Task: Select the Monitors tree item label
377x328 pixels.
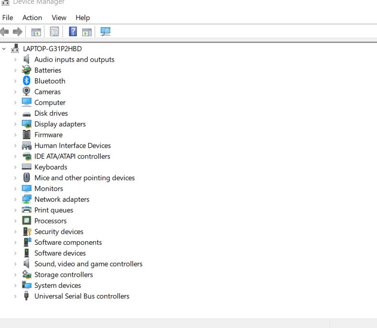Action: click(49, 188)
